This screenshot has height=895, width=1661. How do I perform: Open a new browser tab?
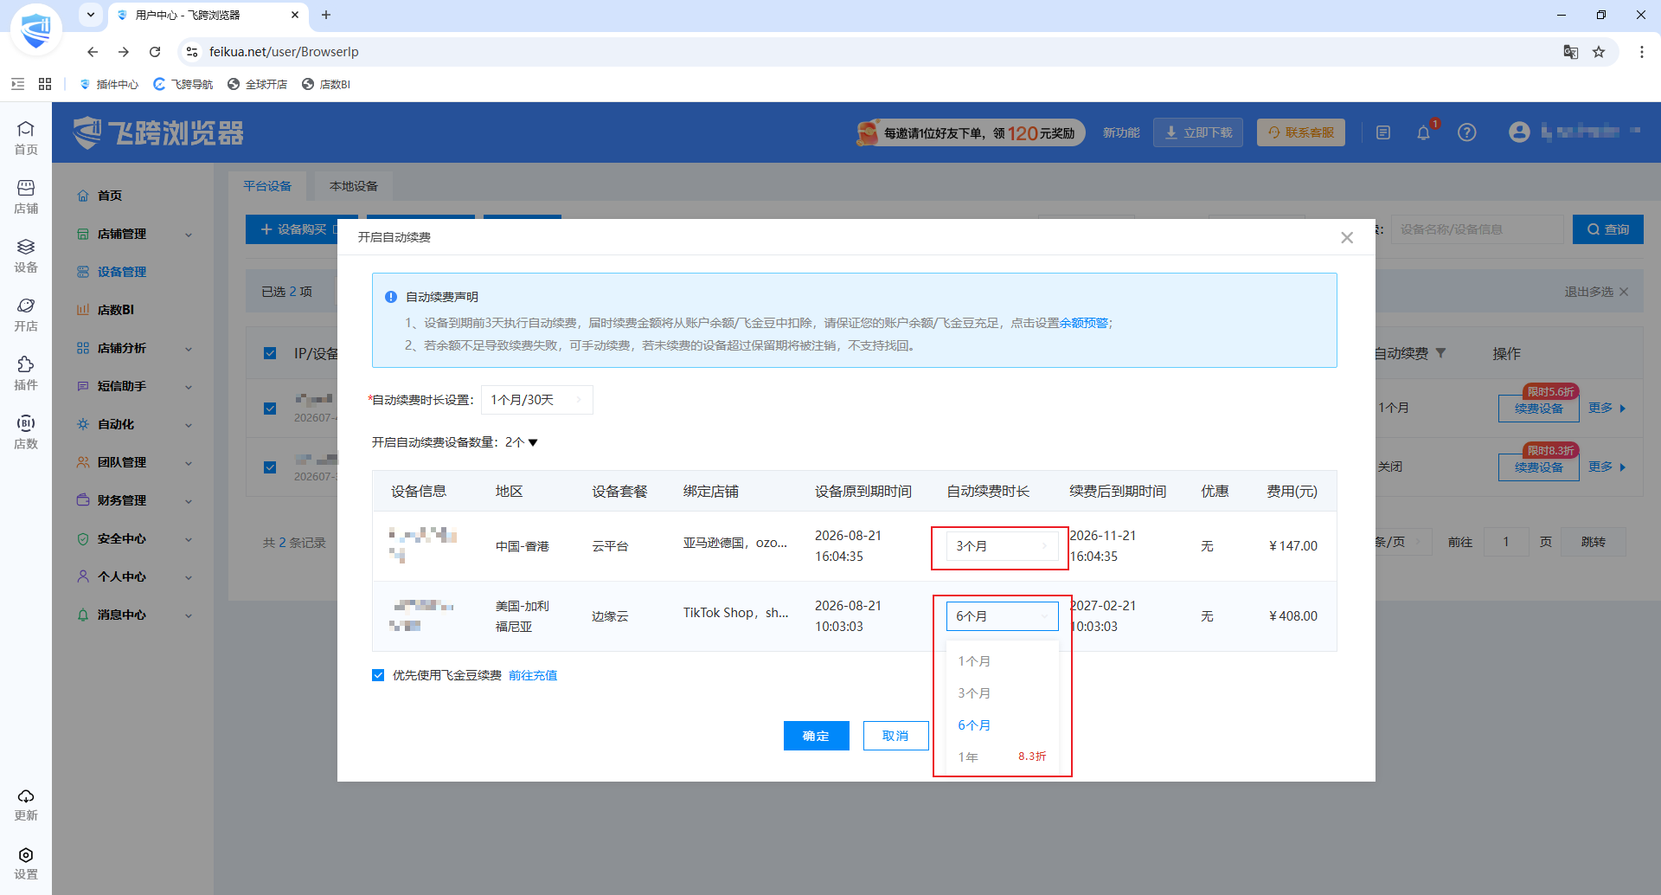coord(326,15)
